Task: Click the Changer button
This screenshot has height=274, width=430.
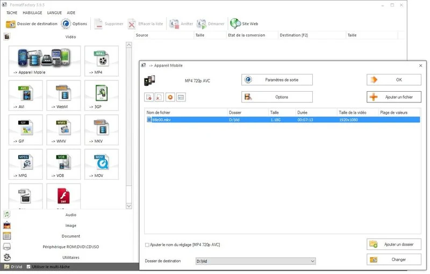Action: tap(394, 260)
